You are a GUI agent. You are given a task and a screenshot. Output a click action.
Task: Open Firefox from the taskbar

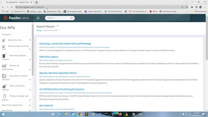pos(120,114)
